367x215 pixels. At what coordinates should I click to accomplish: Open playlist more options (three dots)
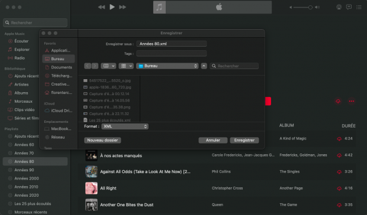(x=352, y=101)
